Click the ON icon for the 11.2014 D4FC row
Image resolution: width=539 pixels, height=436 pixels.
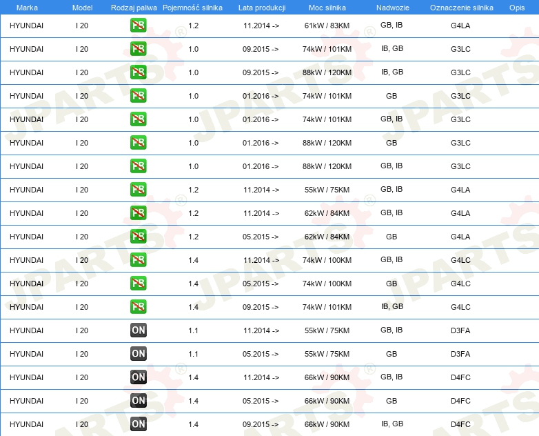[x=138, y=377]
